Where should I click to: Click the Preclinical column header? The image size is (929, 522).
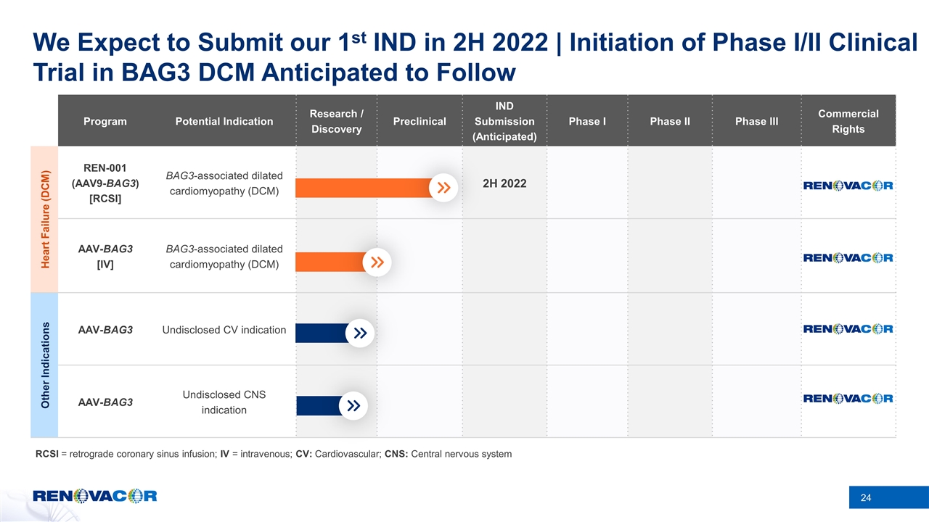pos(420,121)
